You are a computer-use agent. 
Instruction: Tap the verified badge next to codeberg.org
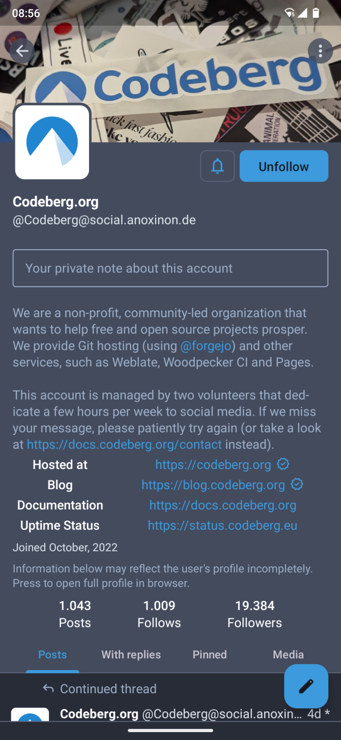point(283,464)
